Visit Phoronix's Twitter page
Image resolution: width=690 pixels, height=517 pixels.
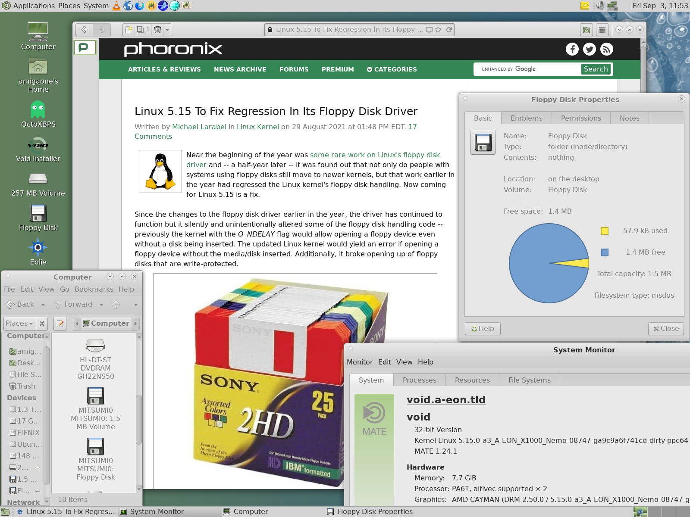click(x=590, y=49)
